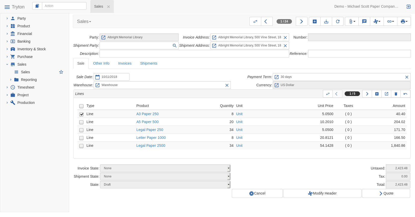
Task: Open the notes chat icon
Action: tap(364, 21)
